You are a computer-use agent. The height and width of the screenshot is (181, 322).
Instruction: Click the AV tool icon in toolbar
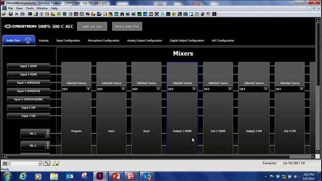pyautogui.click(x=151, y=14)
